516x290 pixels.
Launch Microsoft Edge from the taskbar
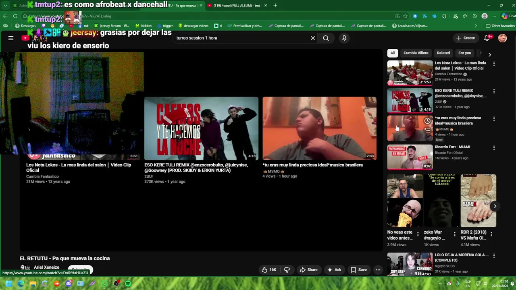point(21,284)
